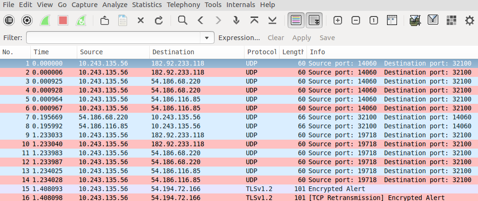Open the Analyze menu
Image resolution: width=478 pixels, height=201 pixels.
[115, 5]
